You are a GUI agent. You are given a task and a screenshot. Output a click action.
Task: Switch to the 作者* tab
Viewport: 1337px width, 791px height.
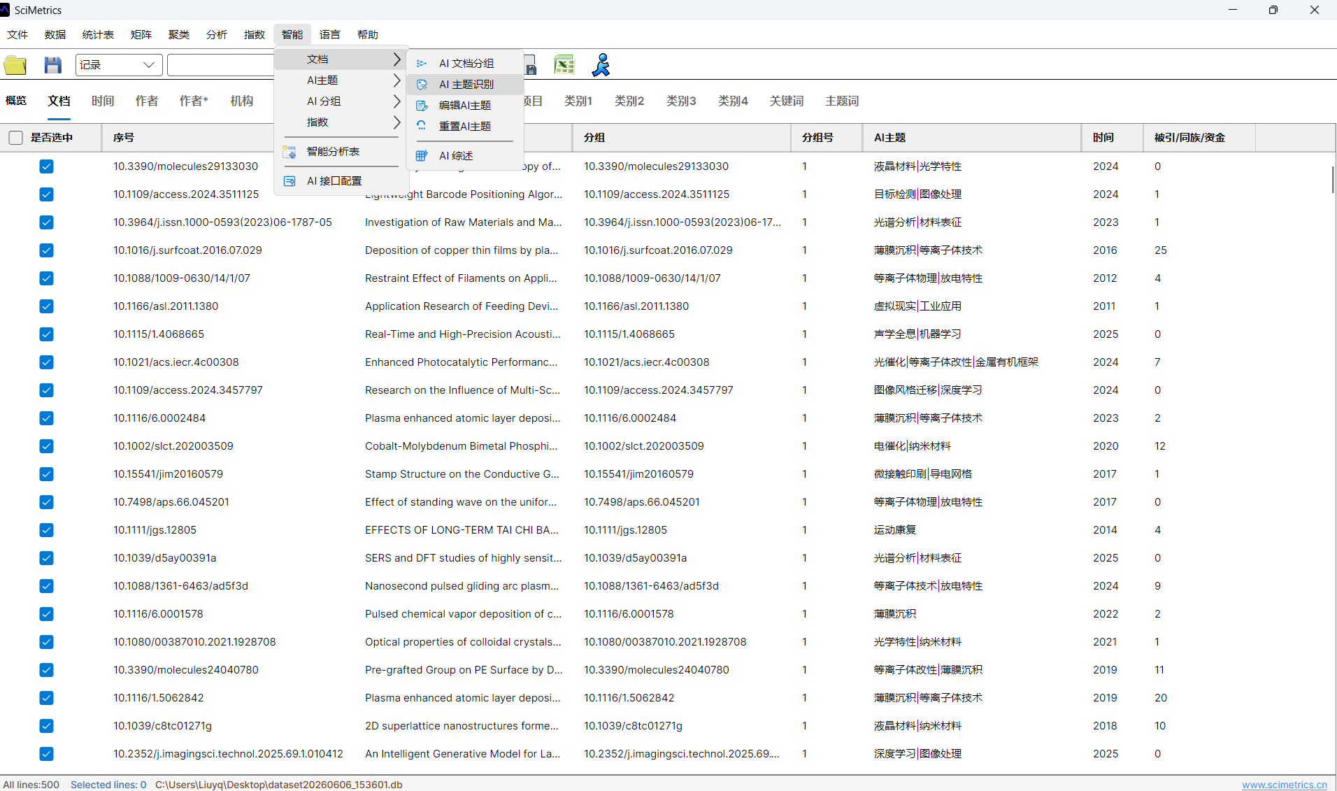click(x=194, y=101)
